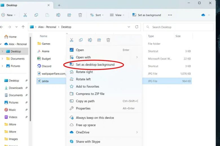Image resolution: width=220 pixels, height=146 pixels.
Task: Click the Rename icon in the context menu
Action: pos(90,40)
